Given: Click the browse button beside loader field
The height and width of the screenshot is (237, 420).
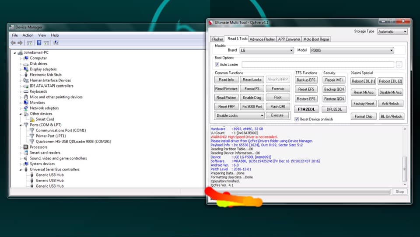Looking at the screenshot, I should [x=399, y=65].
